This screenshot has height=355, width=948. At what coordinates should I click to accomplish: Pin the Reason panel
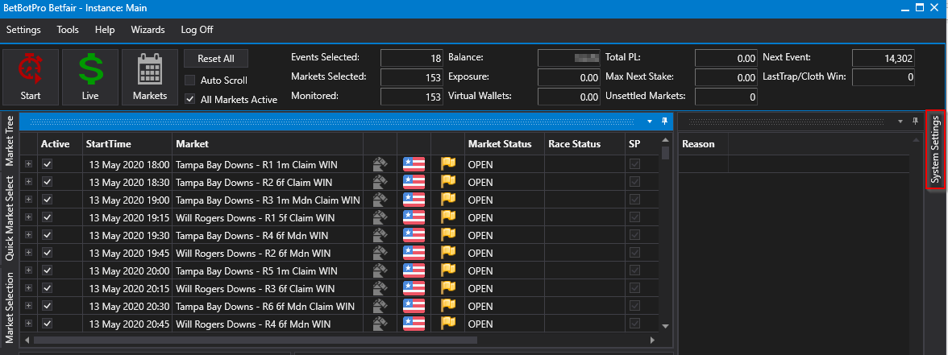916,122
